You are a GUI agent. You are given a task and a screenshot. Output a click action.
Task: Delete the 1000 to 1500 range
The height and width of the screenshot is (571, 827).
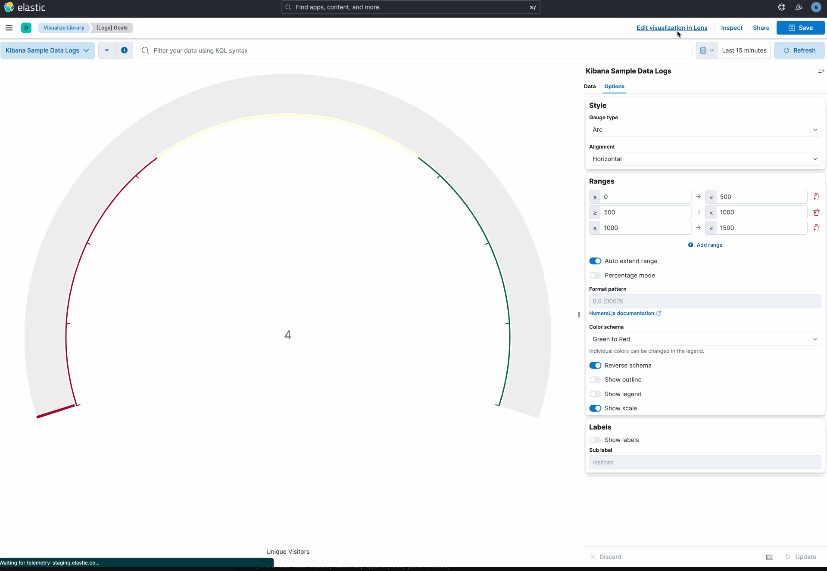816,228
